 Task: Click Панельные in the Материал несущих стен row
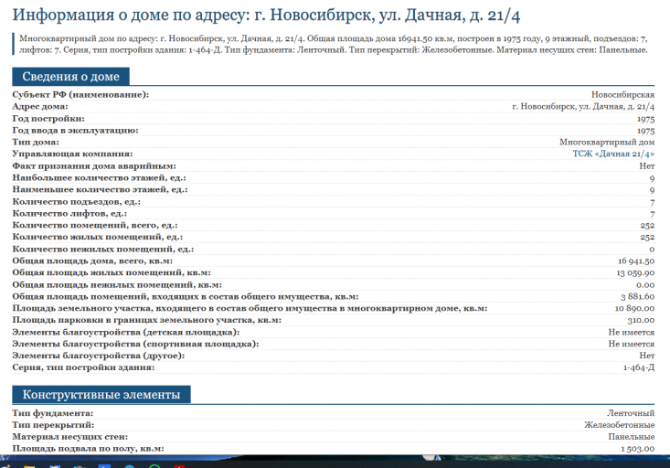[631, 437]
